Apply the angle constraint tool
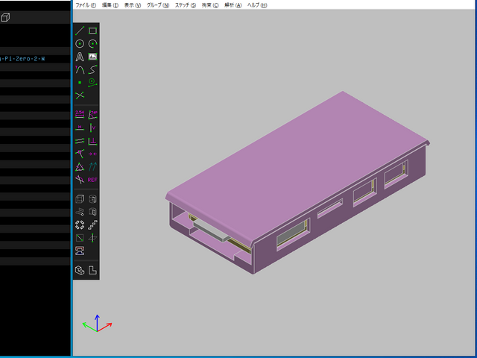The width and height of the screenshot is (477, 358). tap(92, 114)
